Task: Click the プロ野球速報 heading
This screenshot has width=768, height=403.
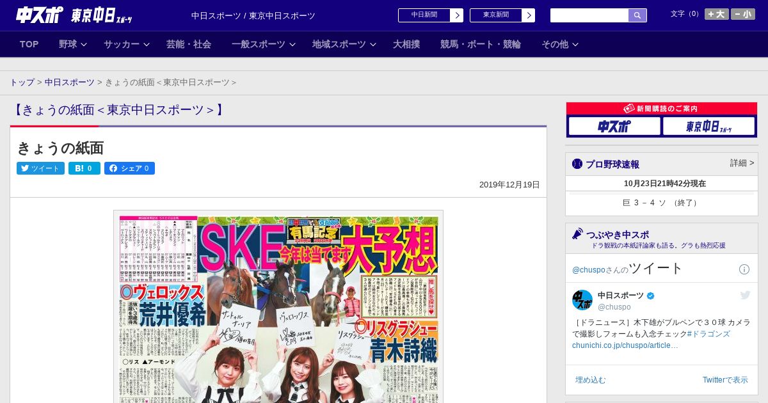Action: pyautogui.click(x=612, y=164)
